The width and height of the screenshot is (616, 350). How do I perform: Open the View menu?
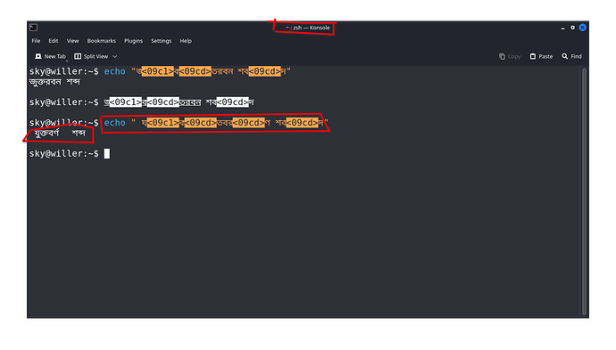(72, 41)
